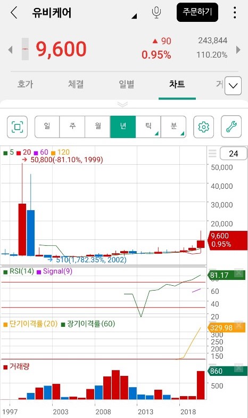This screenshot has height=418, width=248.
Task: Tap the microphone voice search icon
Action: [156, 12]
